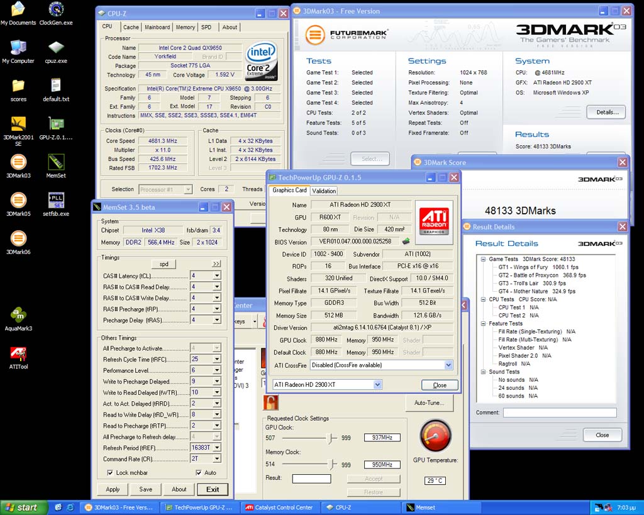This screenshot has width=644, height=515.
Task: Open ATI CrossFire dropdown in GPU-Z
Action: tap(448, 365)
